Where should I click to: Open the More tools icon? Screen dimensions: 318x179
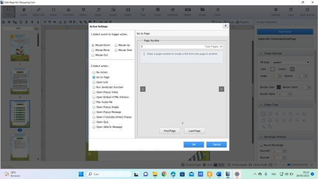pos(218,11)
